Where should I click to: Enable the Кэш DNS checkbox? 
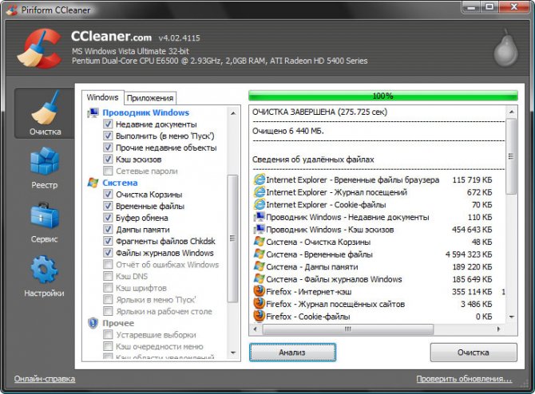pos(108,276)
